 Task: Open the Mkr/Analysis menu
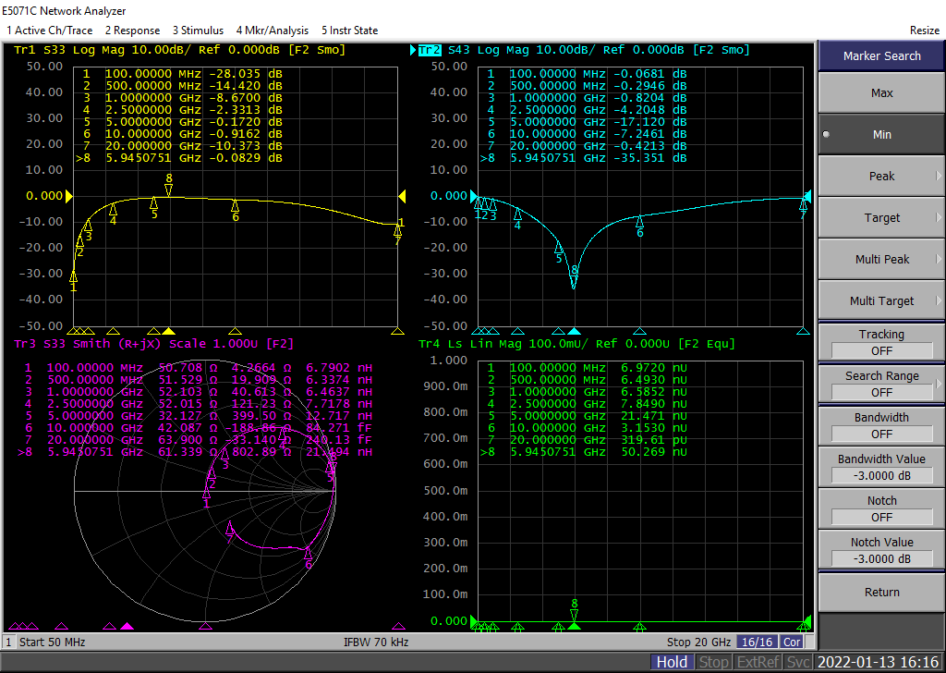click(x=273, y=31)
